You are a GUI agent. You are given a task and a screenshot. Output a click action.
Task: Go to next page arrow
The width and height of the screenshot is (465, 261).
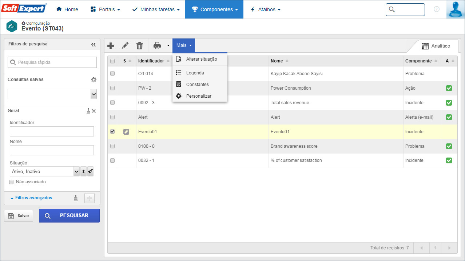click(x=449, y=248)
